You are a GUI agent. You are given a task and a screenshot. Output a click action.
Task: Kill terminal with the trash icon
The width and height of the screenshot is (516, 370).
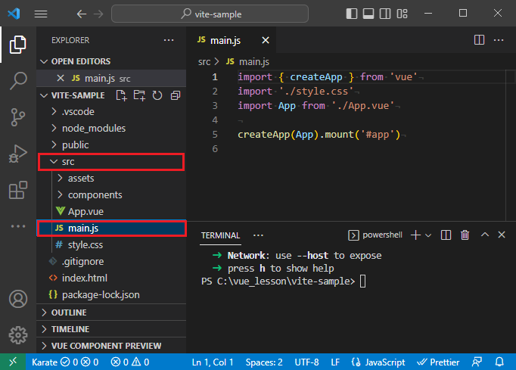465,235
